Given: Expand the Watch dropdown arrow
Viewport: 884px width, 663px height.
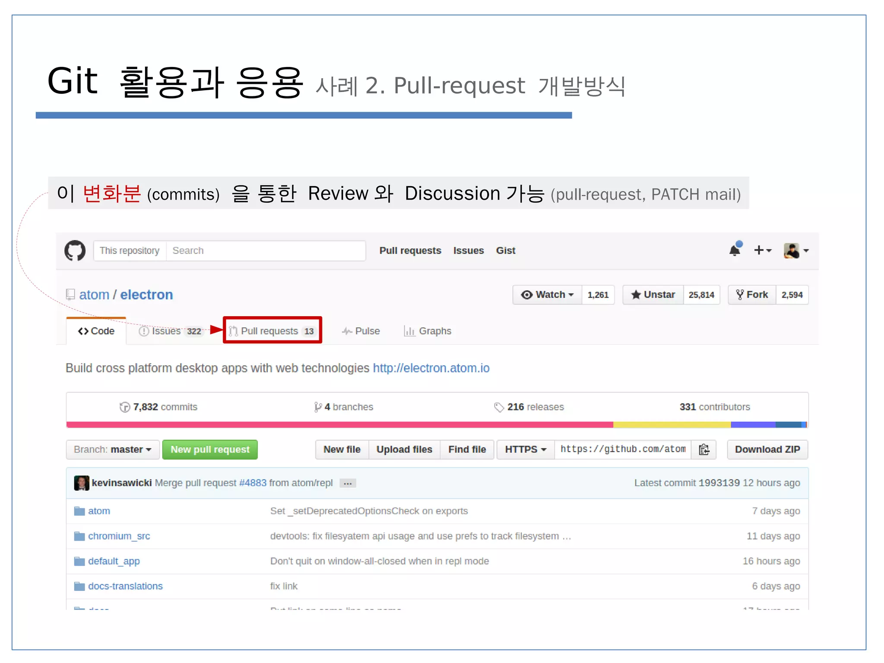Looking at the screenshot, I should [571, 295].
